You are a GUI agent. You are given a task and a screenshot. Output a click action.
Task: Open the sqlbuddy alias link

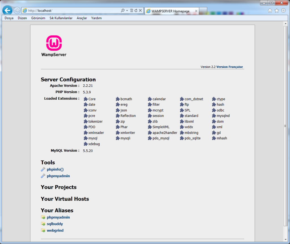55,224
